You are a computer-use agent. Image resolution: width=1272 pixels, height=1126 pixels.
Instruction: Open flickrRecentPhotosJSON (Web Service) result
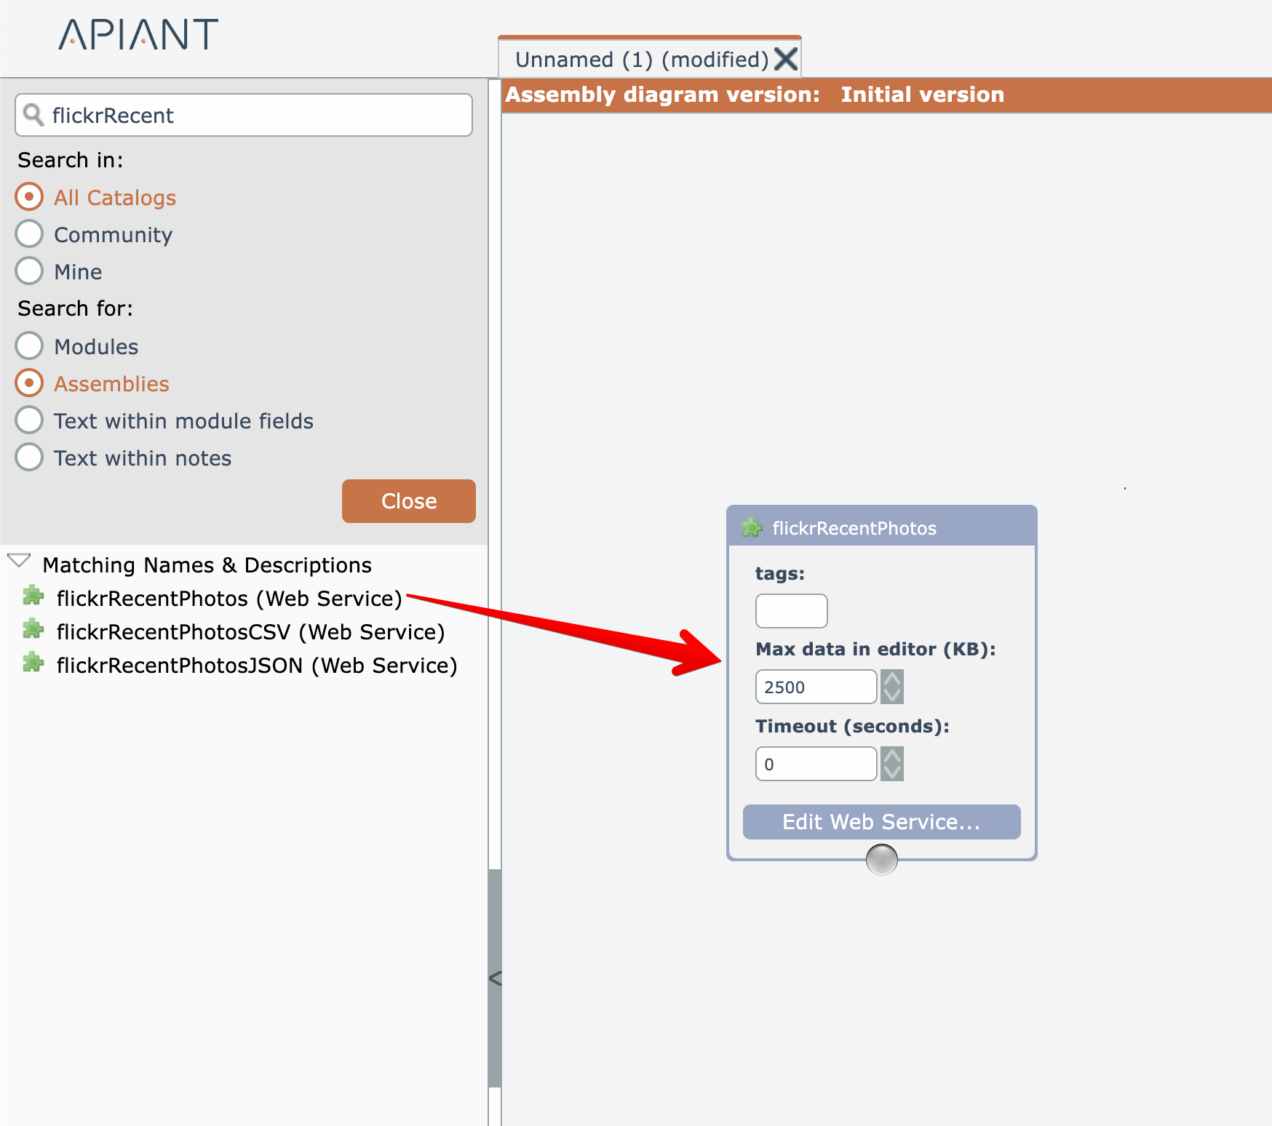click(256, 666)
